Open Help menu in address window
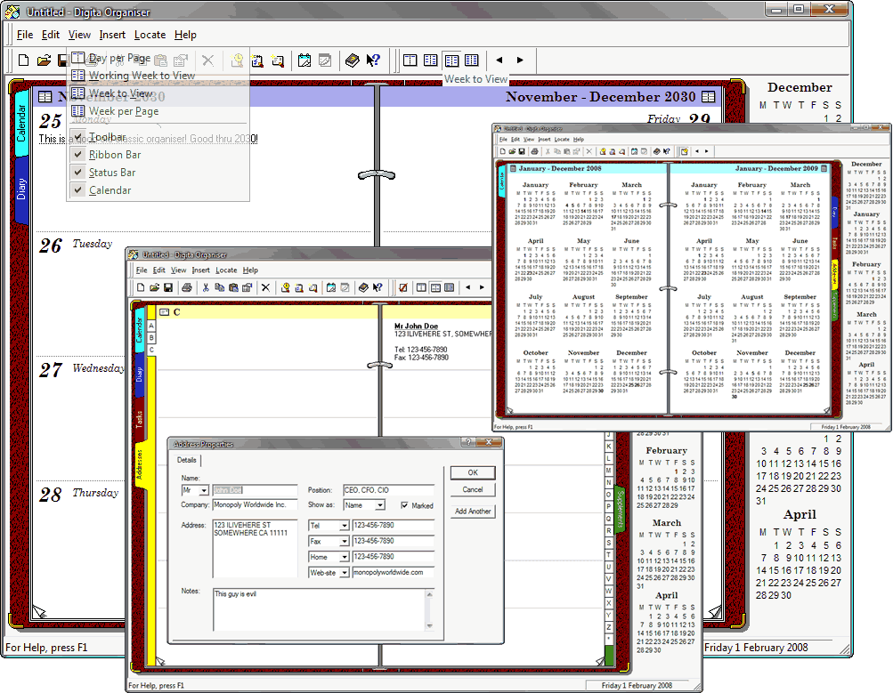 [x=250, y=270]
